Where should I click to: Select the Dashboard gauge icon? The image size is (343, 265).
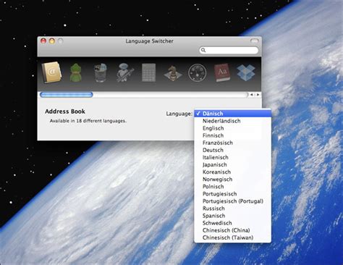pyautogui.click(x=198, y=73)
